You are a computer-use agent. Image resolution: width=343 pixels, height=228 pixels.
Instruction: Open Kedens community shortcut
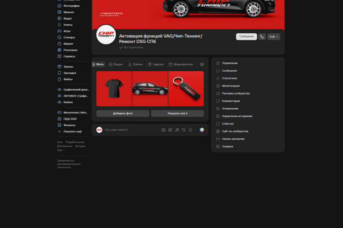[x=65, y=102]
